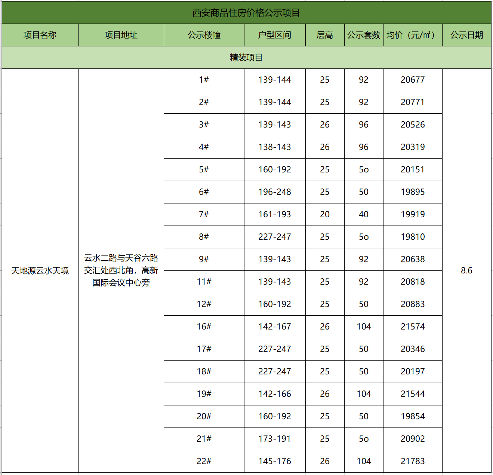Click the 公示日期 column header

[467, 35]
